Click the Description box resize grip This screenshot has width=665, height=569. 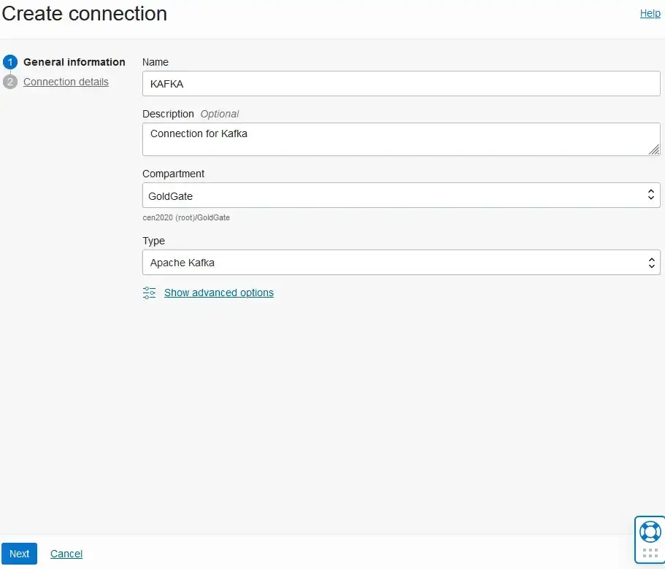653,150
